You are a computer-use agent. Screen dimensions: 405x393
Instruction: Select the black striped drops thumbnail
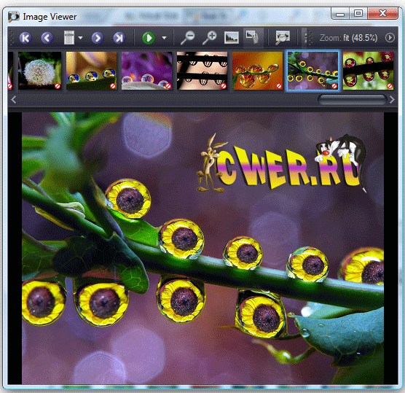point(202,71)
